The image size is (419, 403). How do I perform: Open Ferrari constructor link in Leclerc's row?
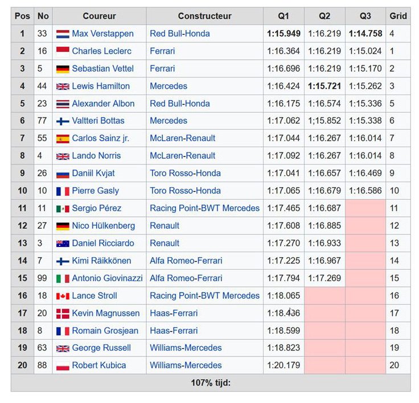pos(162,51)
